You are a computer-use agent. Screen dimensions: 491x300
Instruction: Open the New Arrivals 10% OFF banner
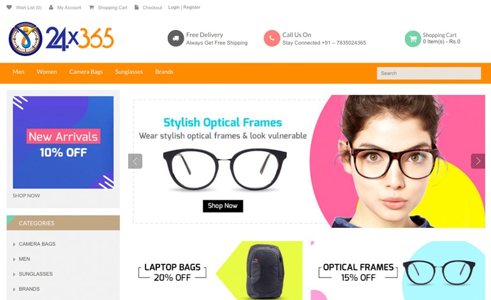[x=63, y=142]
